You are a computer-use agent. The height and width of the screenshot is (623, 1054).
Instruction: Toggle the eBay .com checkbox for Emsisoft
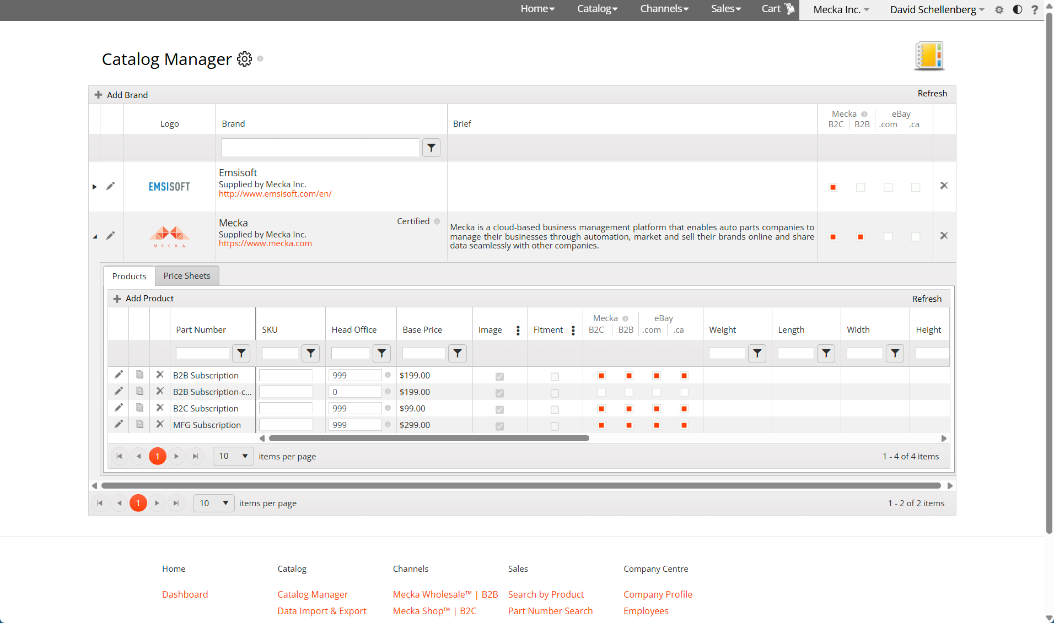(x=887, y=187)
